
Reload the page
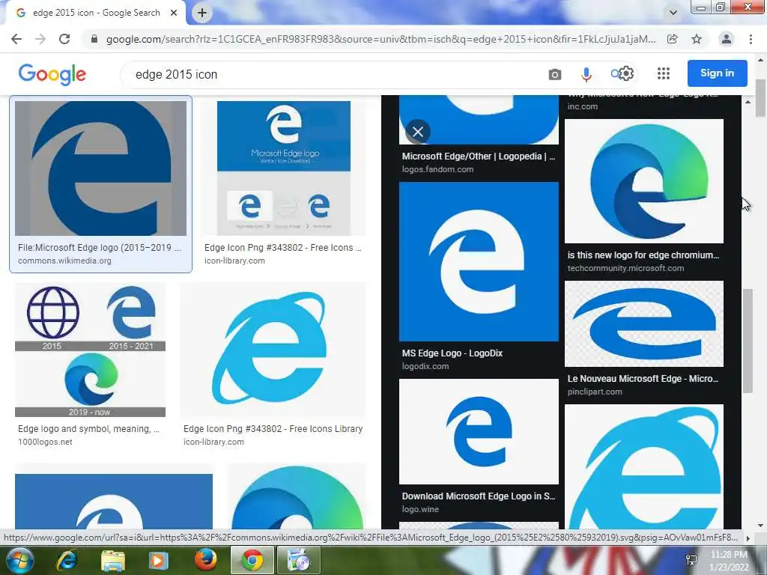(x=64, y=39)
